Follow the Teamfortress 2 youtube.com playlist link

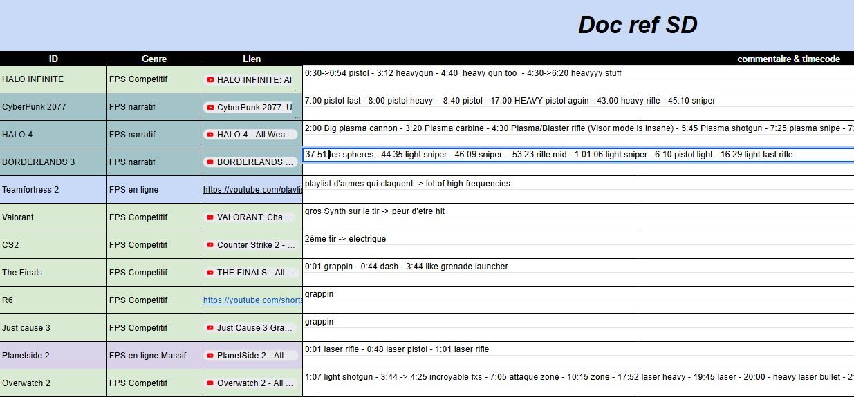coord(252,190)
